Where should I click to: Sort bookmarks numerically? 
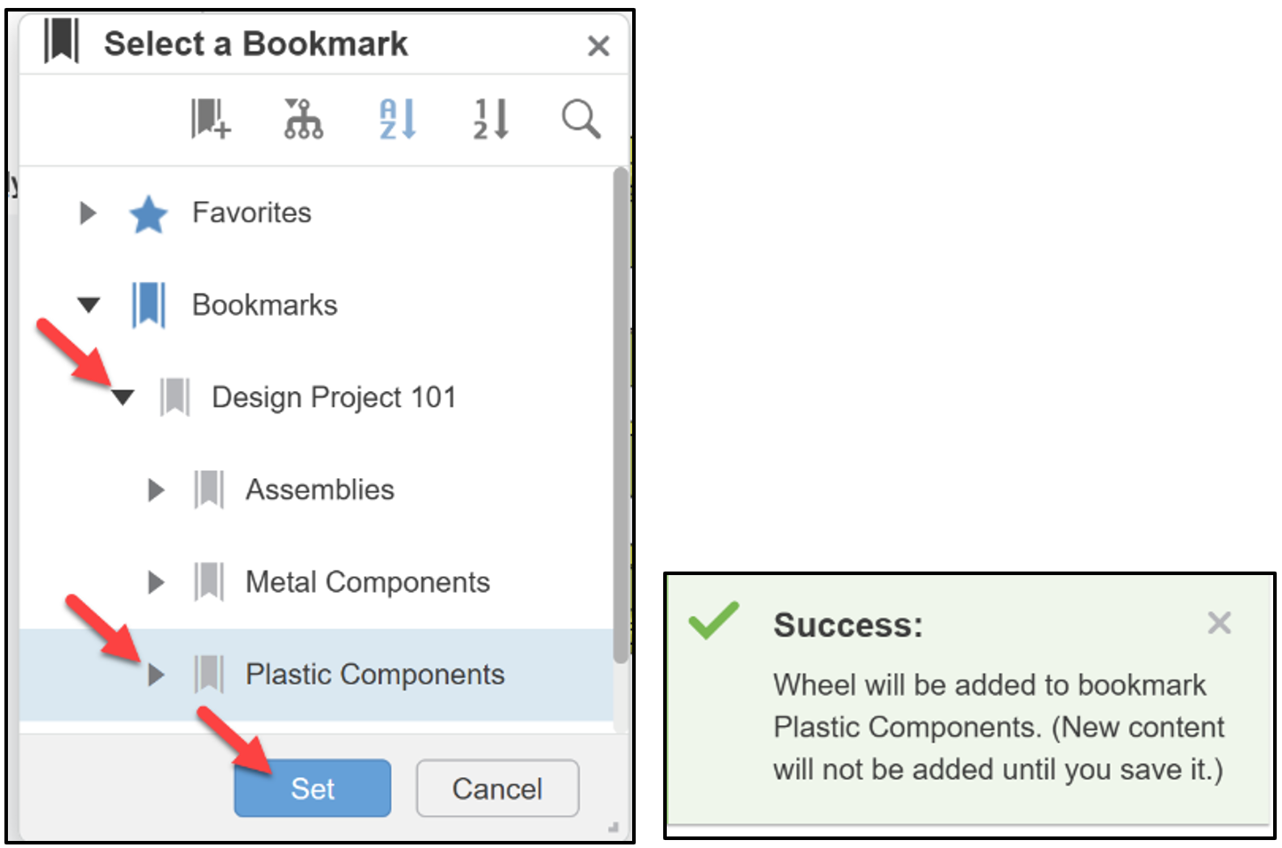[490, 120]
